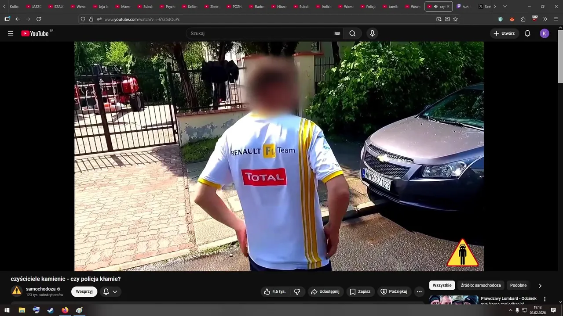This screenshot has height=316, width=563.
Task: Send thanks with Podziękuj
Action: coord(394,291)
